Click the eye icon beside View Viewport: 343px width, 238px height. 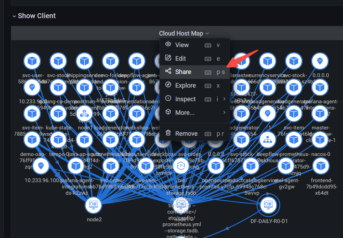coord(168,44)
